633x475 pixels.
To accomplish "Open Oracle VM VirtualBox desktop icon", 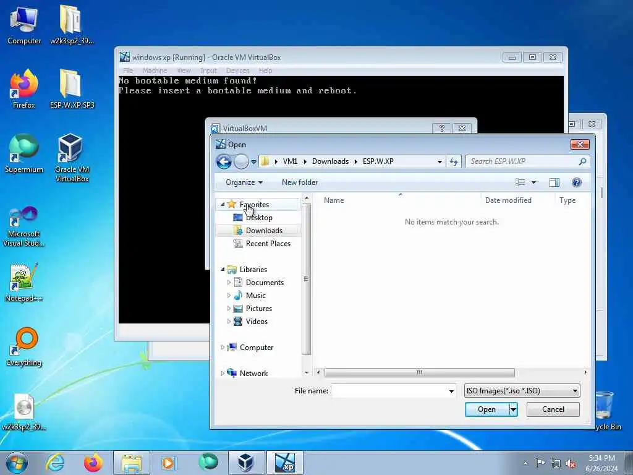I will [72, 158].
